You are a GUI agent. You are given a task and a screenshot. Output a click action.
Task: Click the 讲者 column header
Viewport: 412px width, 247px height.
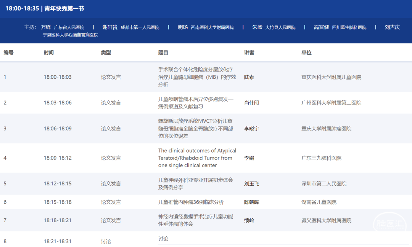click(249, 53)
